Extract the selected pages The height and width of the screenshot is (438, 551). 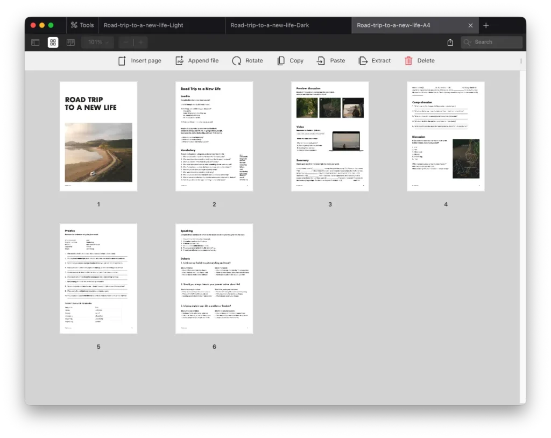point(375,61)
